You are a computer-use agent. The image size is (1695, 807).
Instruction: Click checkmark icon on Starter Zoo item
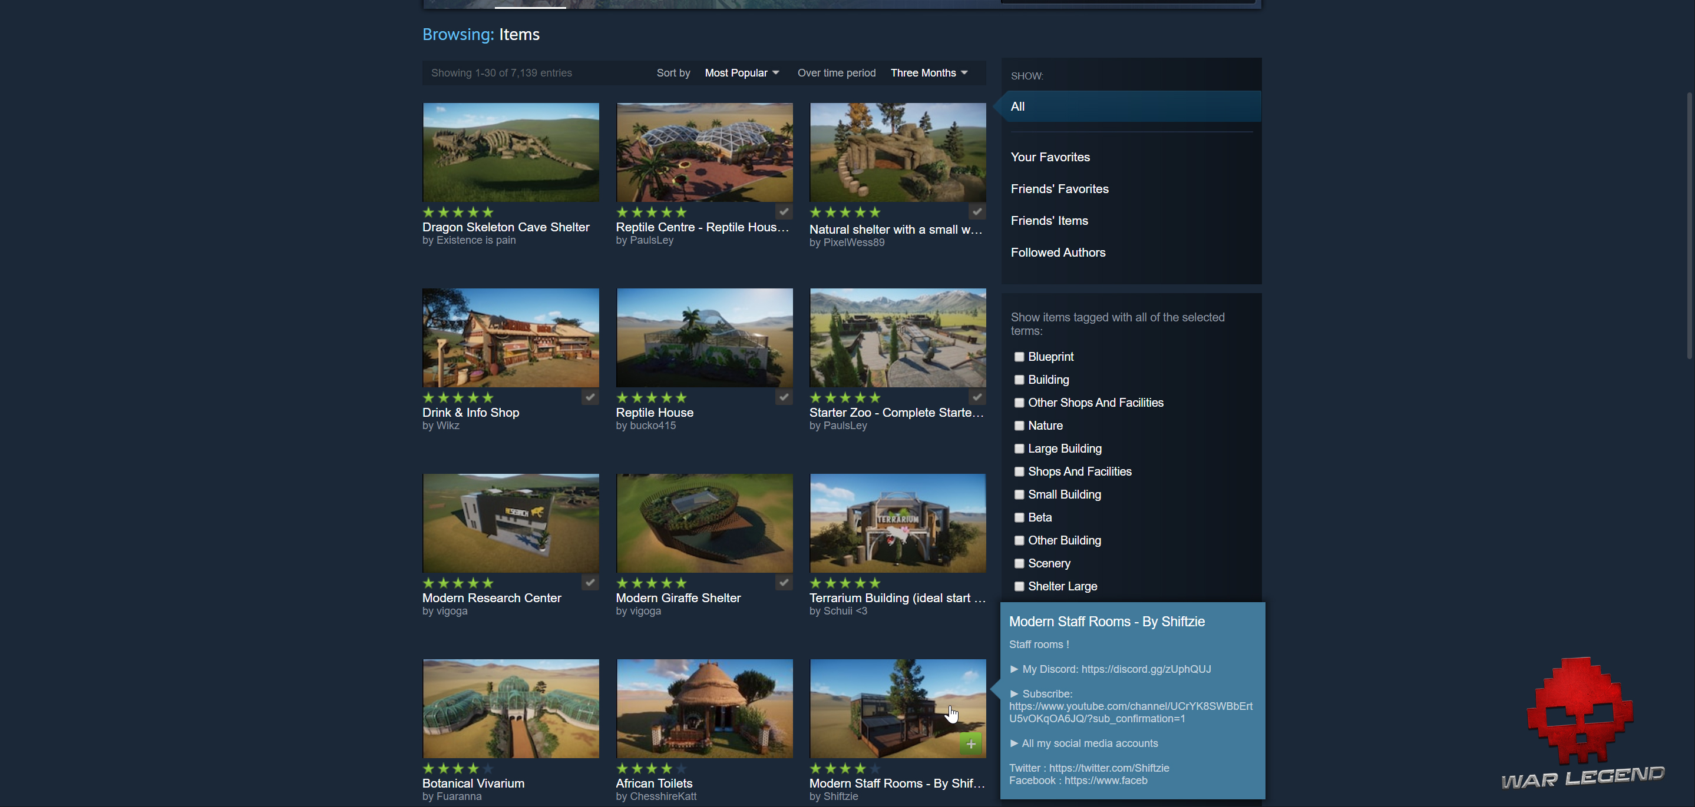[x=976, y=397]
